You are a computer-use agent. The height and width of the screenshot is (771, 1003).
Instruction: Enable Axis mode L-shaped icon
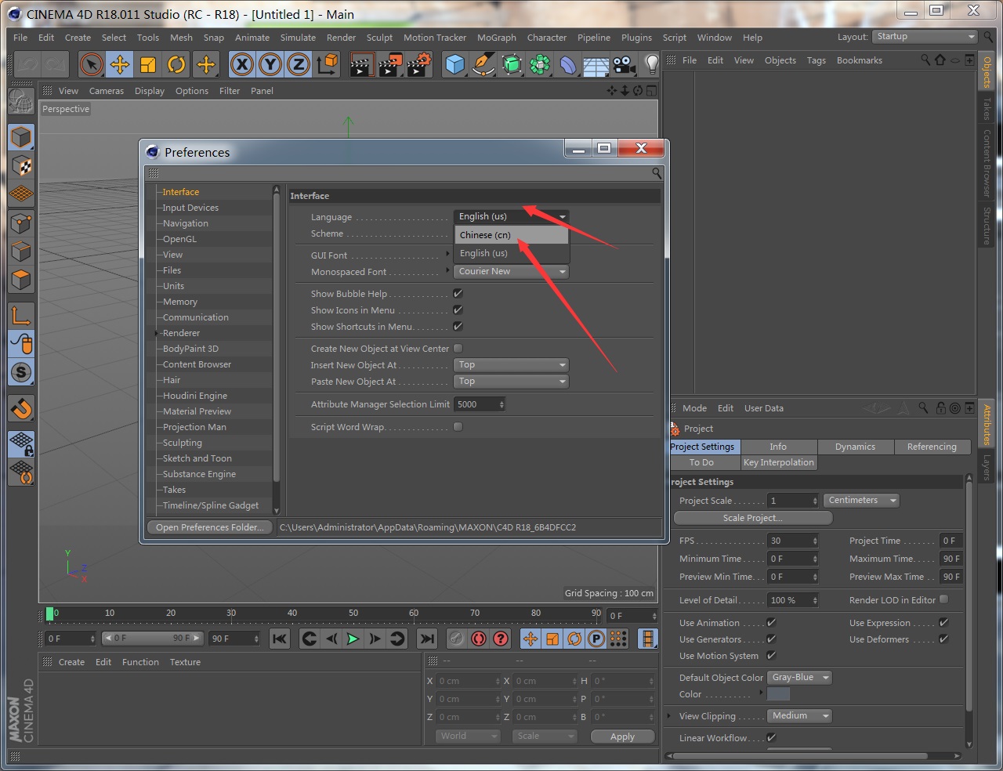click(21, 315)
